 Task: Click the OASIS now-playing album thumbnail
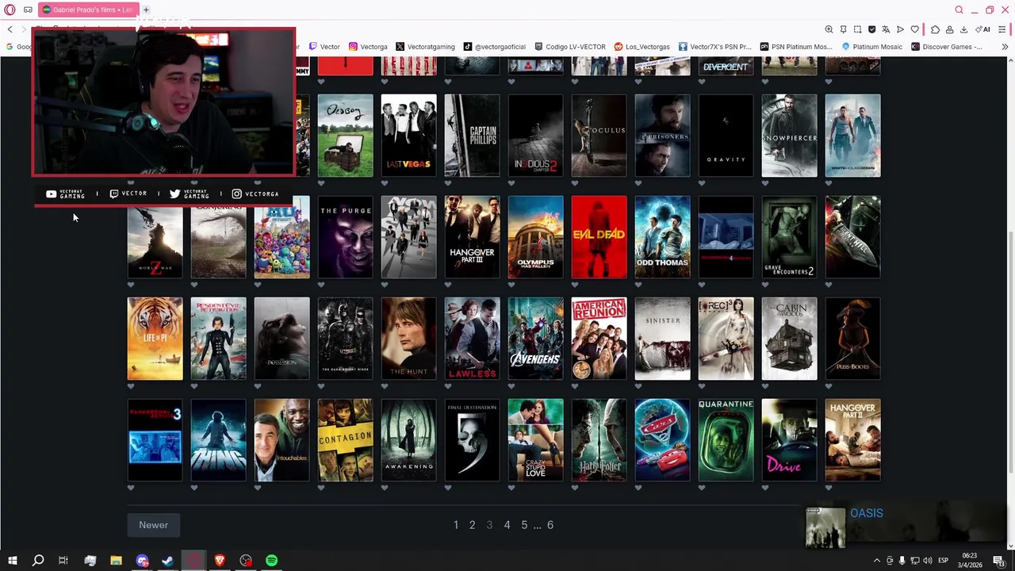tap(825, 527)
